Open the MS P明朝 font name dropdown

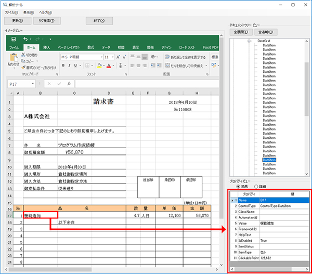102,57
